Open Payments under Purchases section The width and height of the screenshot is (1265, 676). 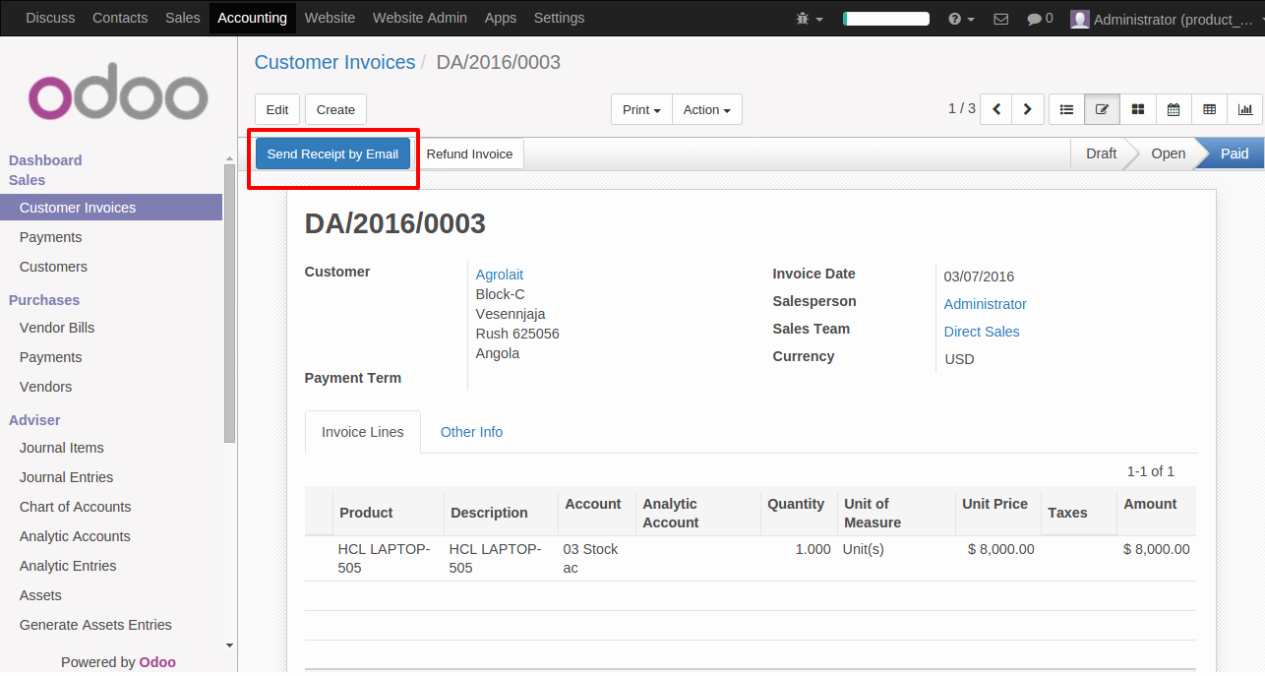pos(51,357)
